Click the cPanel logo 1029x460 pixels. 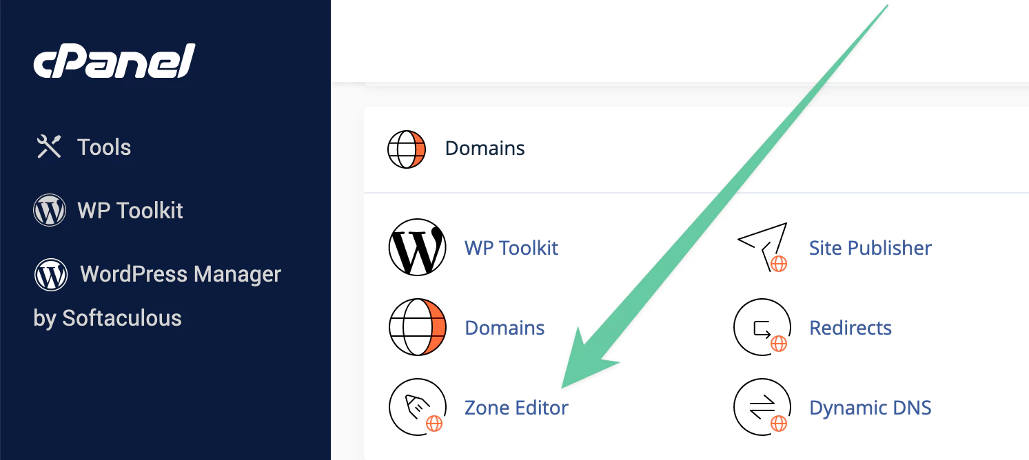tap(114, 61)
